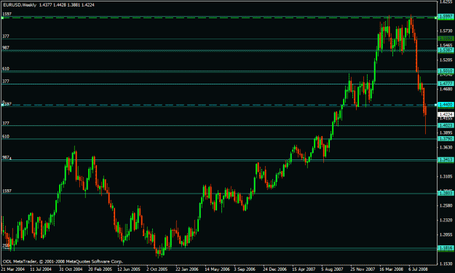455x273 pixels.
Task: Click the 1.3895 price scale label
Action: (x=446, y=133)
